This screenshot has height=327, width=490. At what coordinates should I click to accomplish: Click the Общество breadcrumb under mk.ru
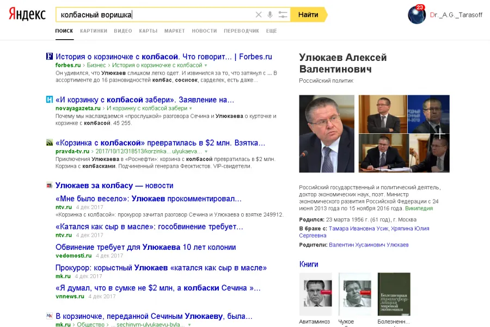[90, 324]
